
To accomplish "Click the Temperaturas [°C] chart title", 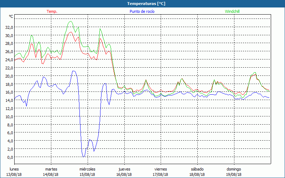I will [x=146, y=4].
